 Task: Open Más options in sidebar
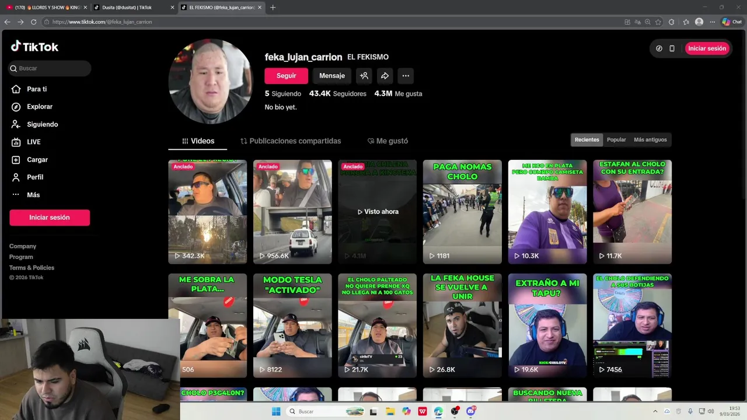coord(33,195)
